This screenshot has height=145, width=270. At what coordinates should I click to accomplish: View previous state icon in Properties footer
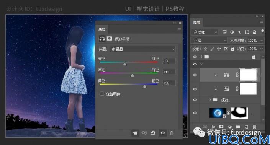(144, 133)
